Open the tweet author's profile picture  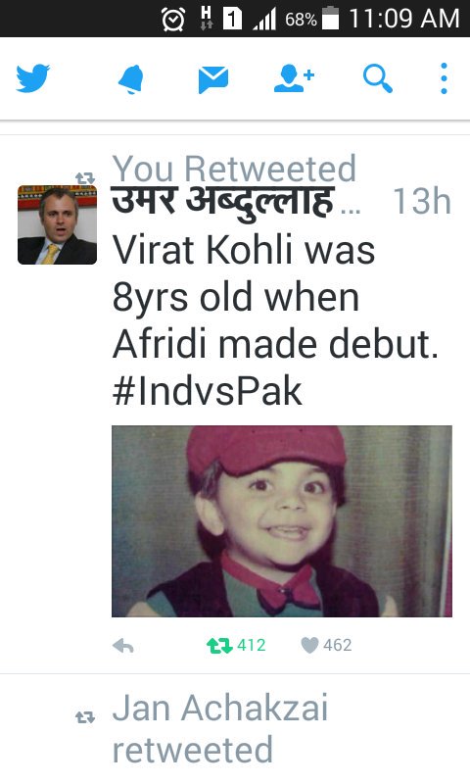tap(57, 224)
